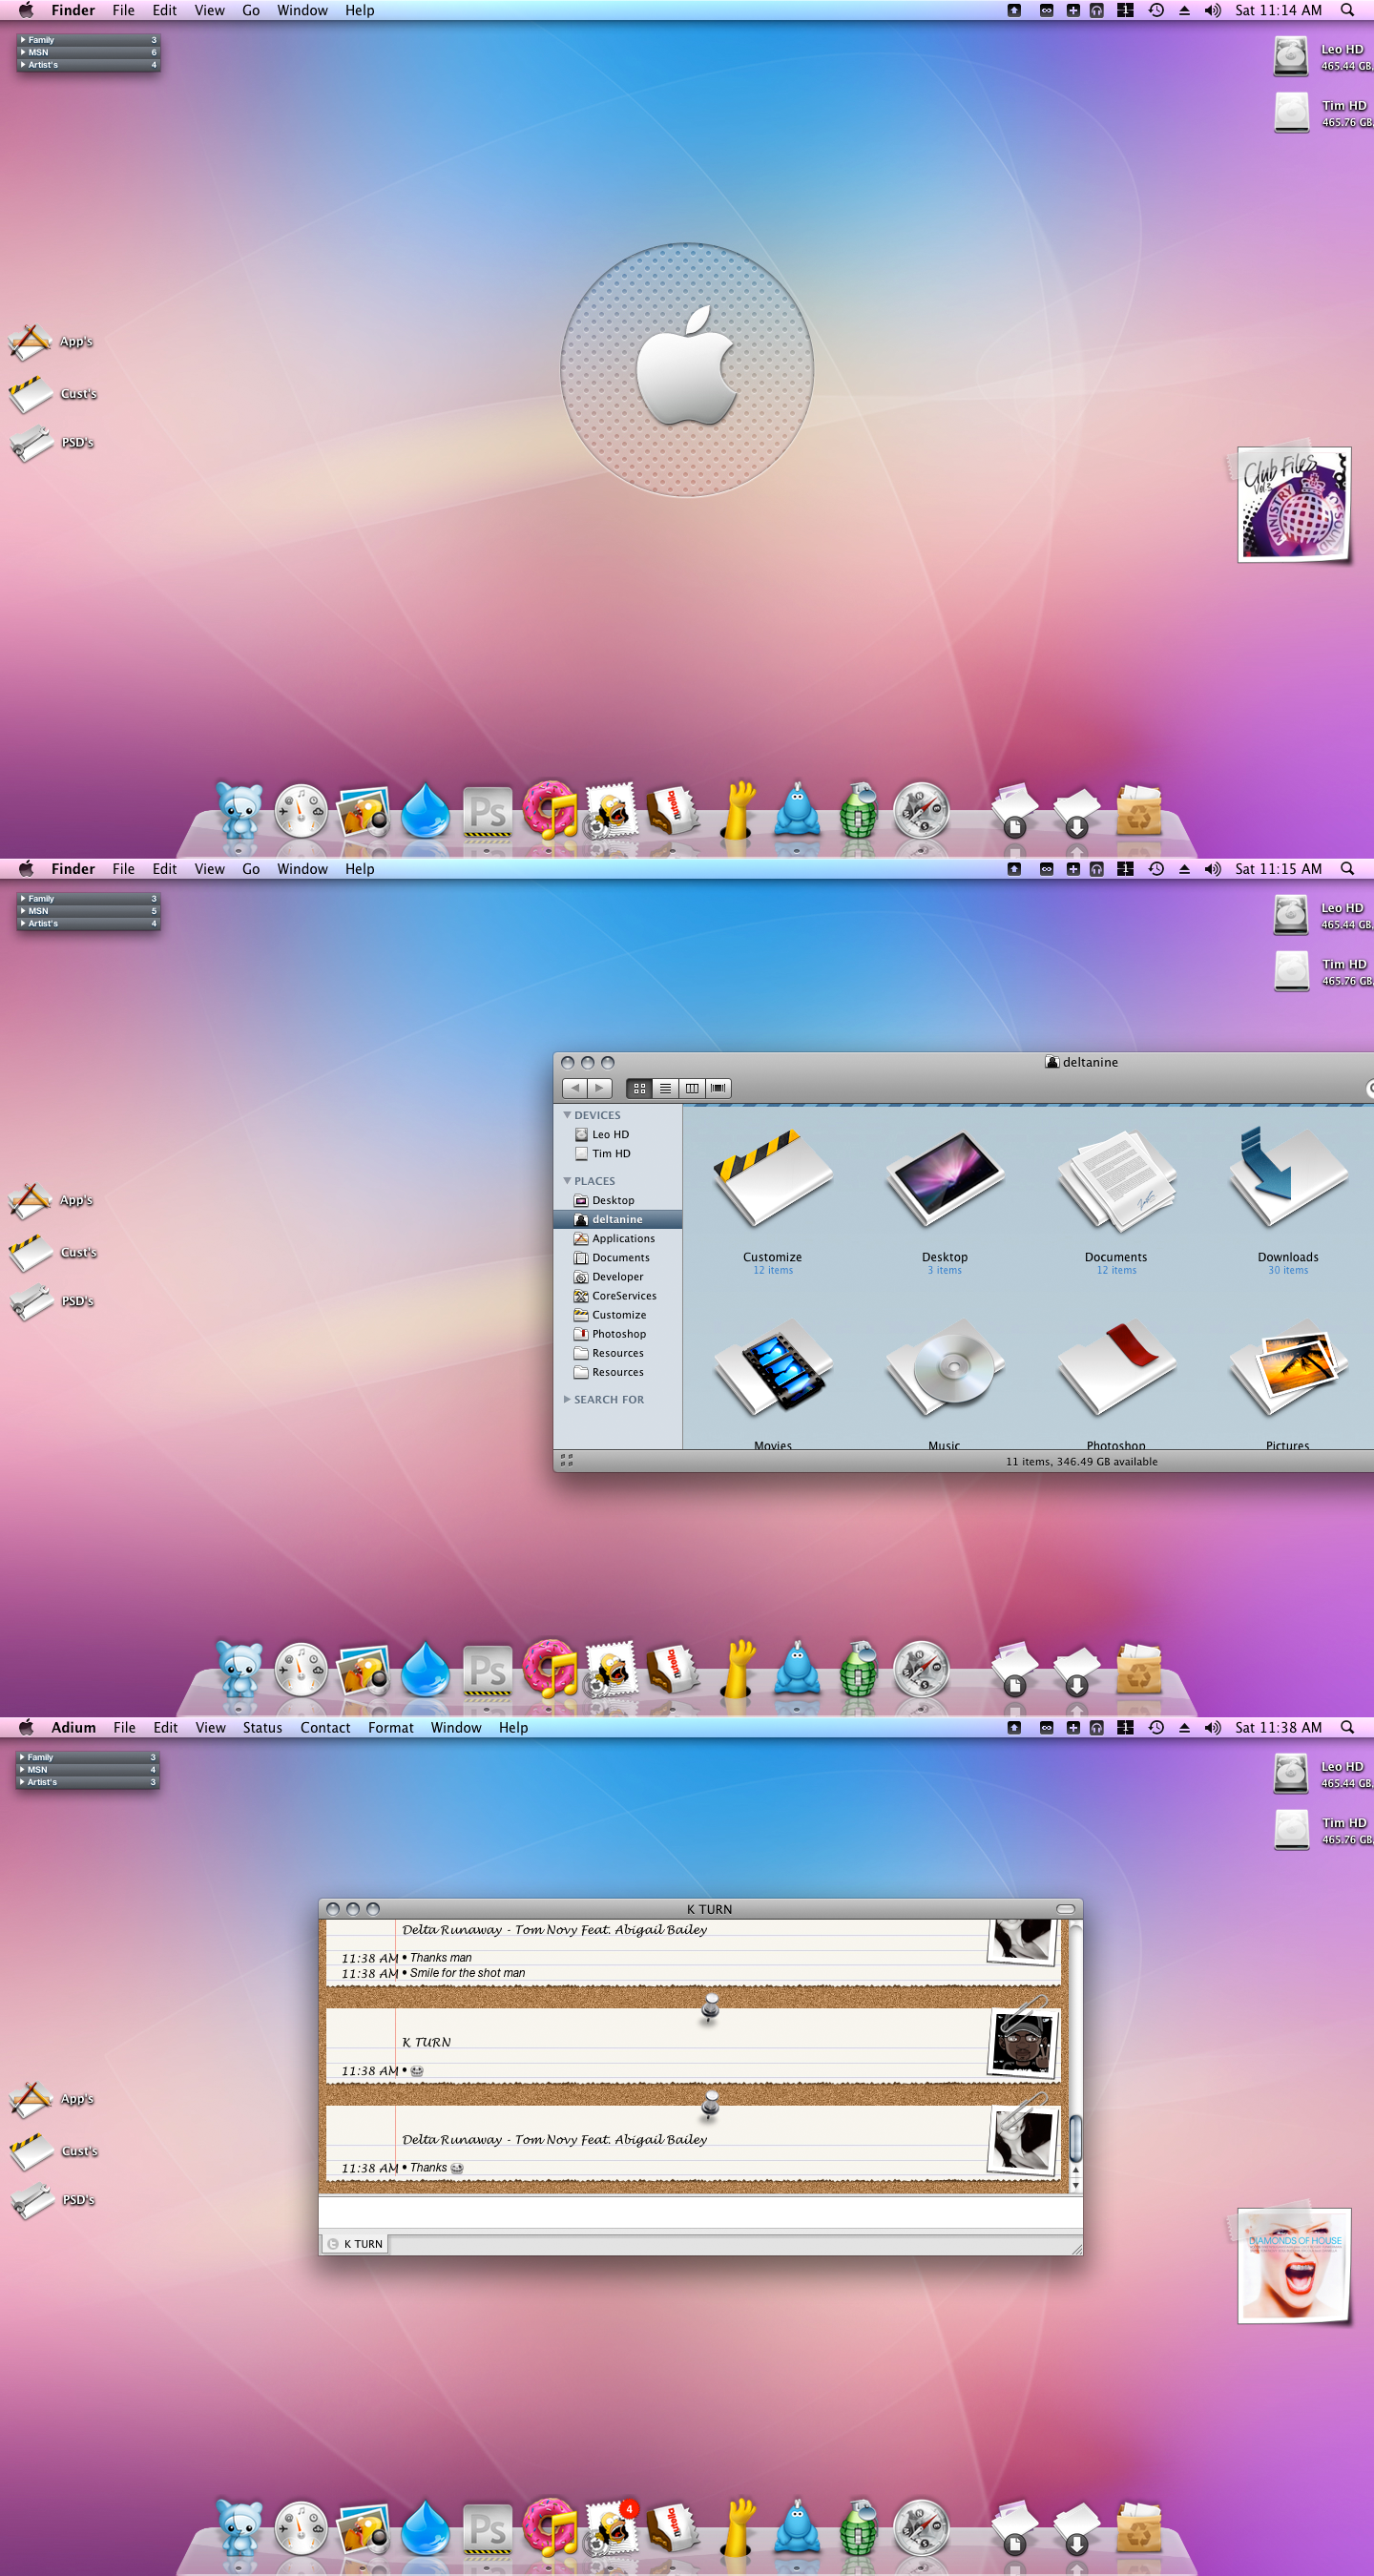Screen dimensions: 1374x2576
Task: Open the Movies folder with film strip
Action: click(772, 1368)
